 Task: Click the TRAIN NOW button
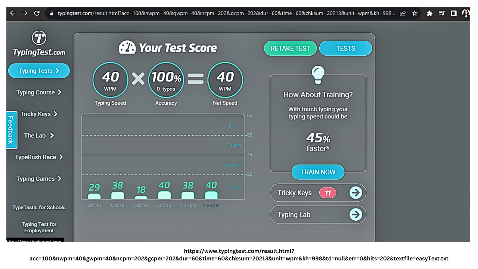coord(318,172)
